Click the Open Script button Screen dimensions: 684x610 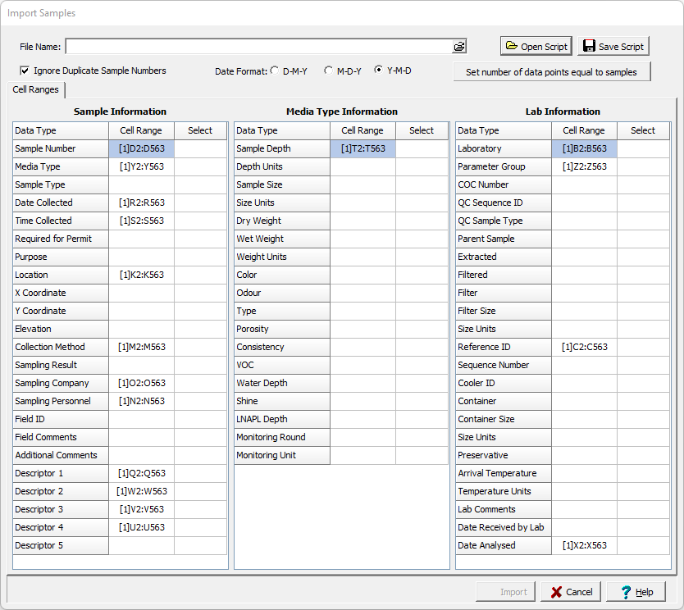[536, 47]
